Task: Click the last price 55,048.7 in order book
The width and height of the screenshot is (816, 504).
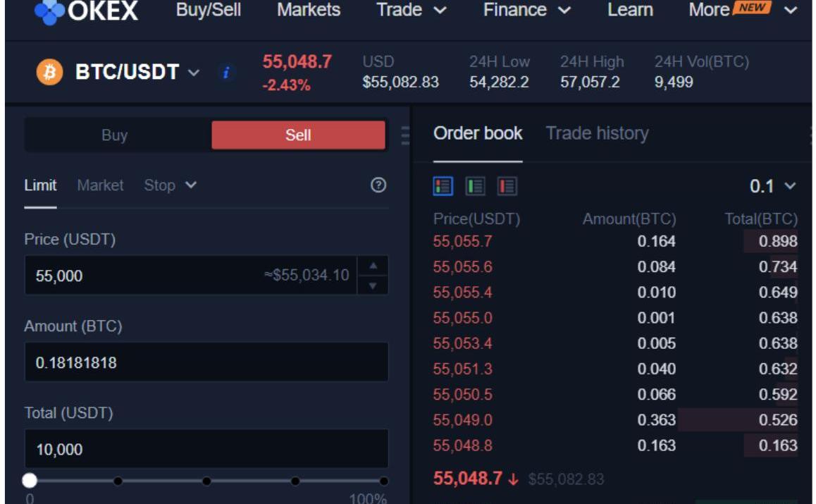Action: coord(468,478)
